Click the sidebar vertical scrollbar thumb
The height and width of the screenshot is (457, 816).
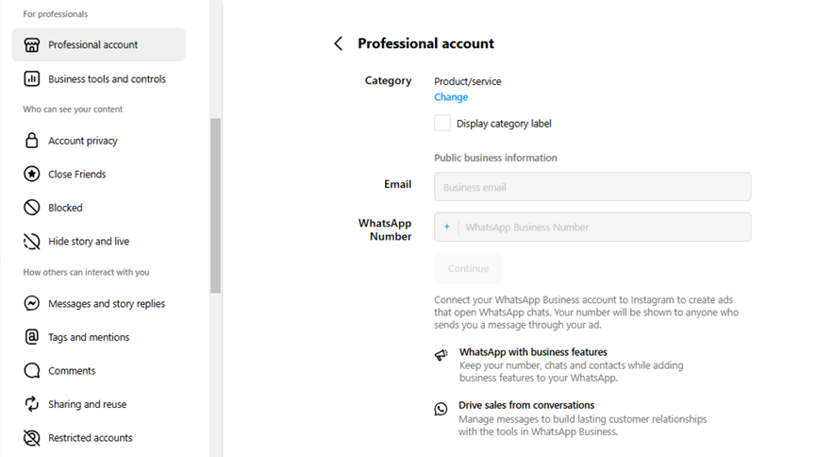215,206
